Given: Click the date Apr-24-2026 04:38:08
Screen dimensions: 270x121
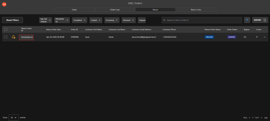Looking at the screenshot, I should point(55,37).
